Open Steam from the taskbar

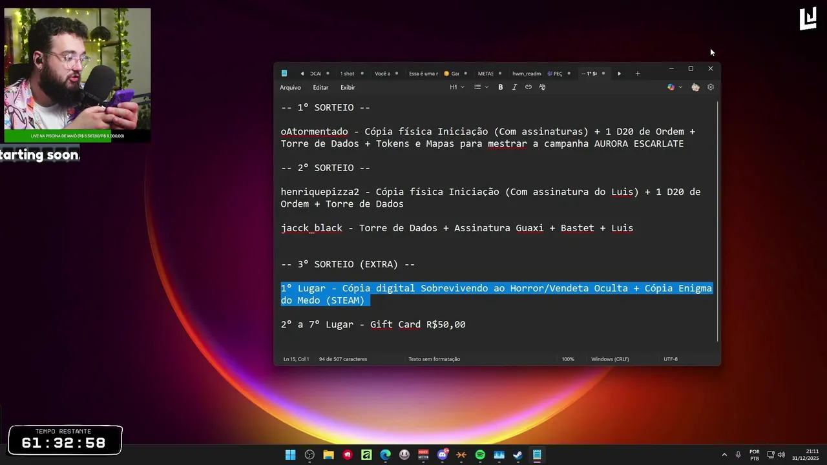pos(518,455)
